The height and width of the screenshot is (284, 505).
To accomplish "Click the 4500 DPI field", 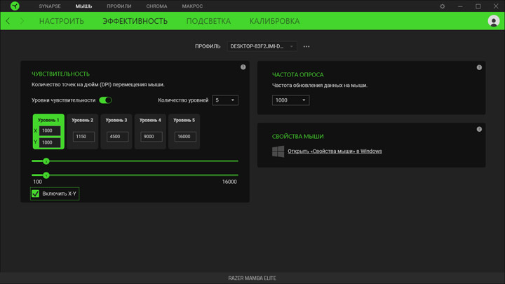I will click(x=118, y=137).
